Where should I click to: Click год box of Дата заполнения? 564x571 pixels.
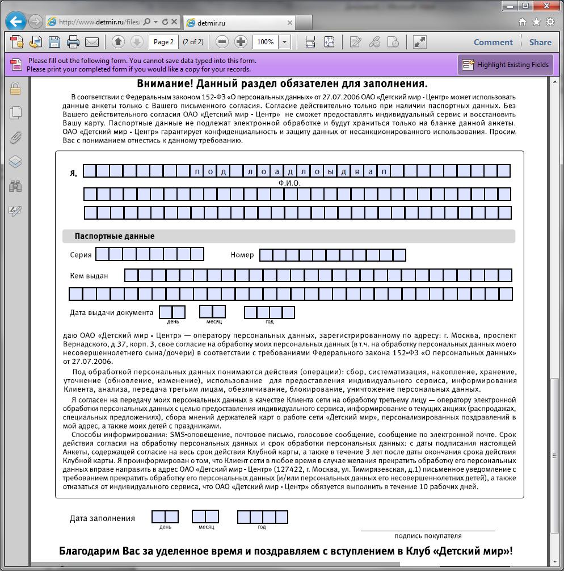coord(263,517)
